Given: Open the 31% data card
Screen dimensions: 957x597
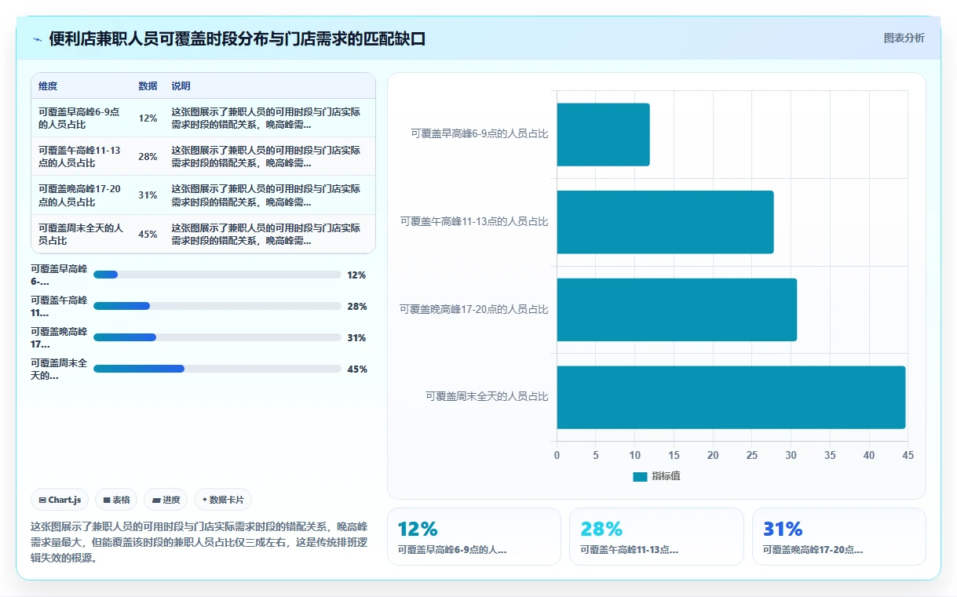Looking at the screenshot, I should 838,537.
